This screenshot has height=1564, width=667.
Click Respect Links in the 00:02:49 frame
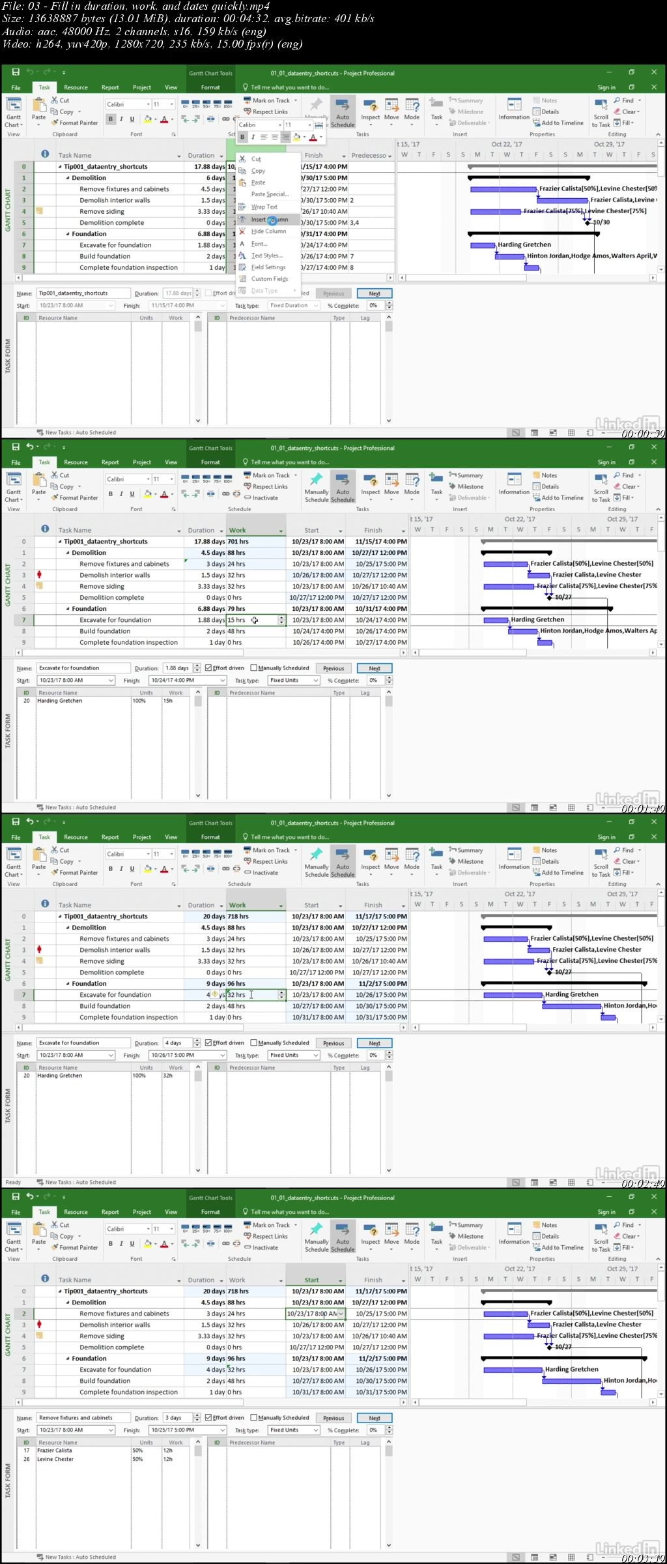(x=265, y=861)
